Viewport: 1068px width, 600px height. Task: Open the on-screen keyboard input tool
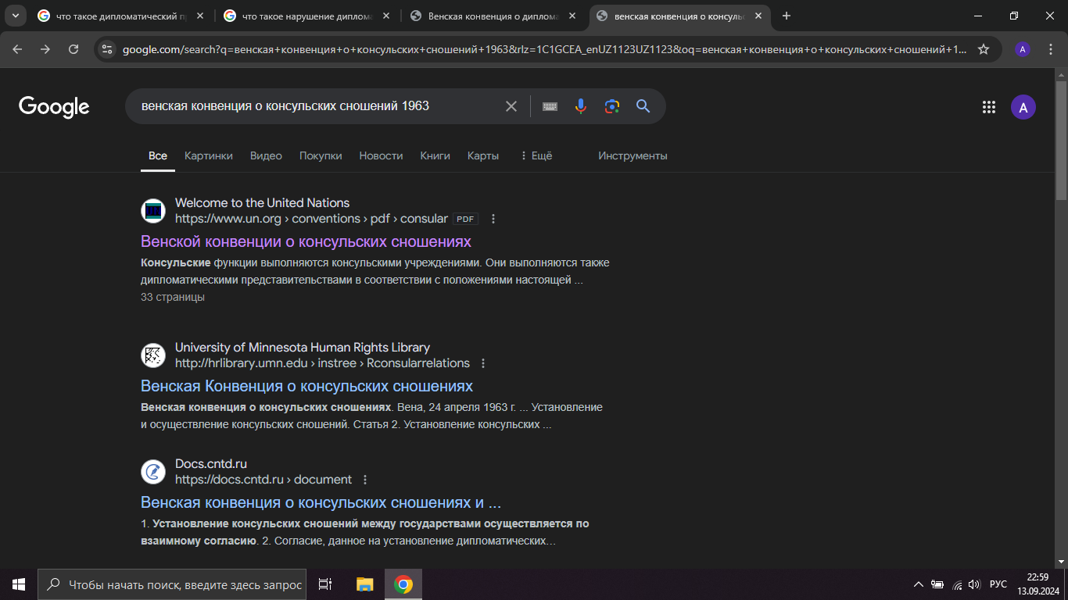[550, 106]
